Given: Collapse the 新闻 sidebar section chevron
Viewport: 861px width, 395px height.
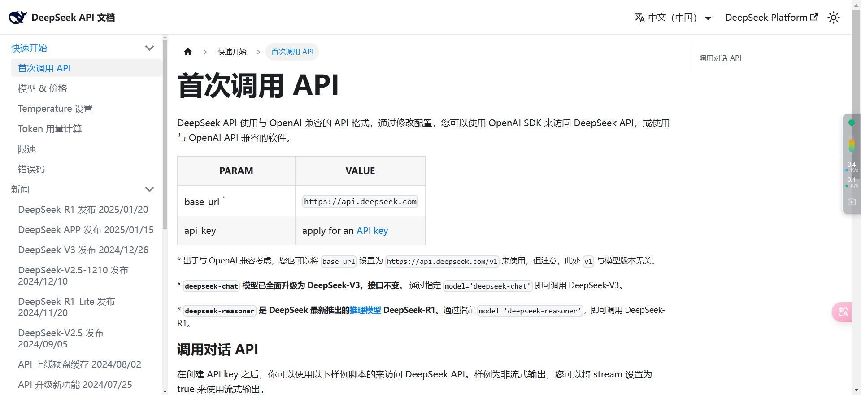Looking at the screenshot, I should point(150,189).
